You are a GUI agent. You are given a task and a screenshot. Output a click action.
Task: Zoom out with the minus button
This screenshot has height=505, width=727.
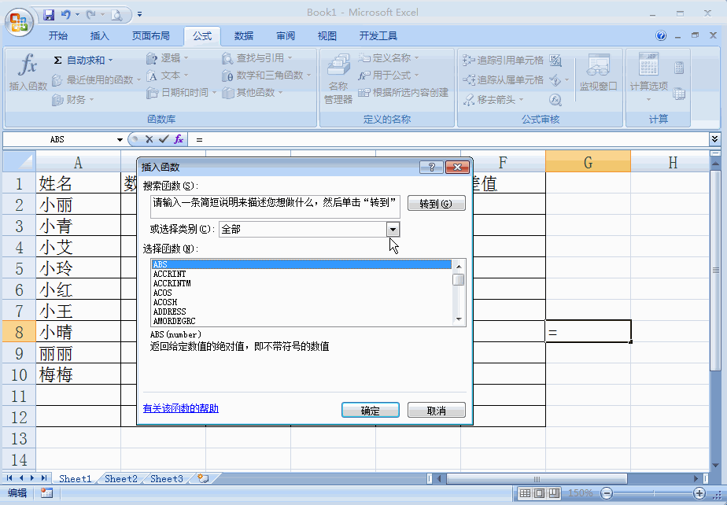[607, 493]
